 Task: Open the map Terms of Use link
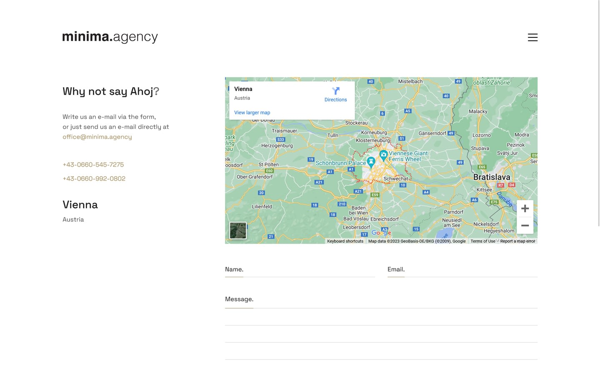click(x=482, y=241)
